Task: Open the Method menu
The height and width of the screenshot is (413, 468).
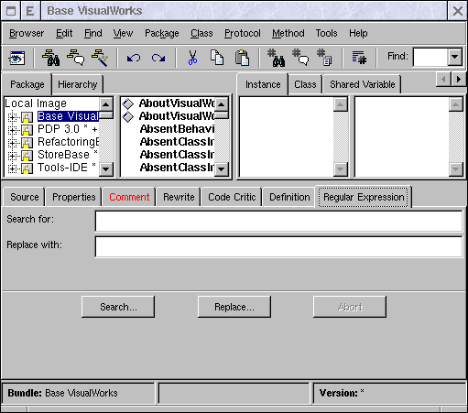Action: click(288, 33)
